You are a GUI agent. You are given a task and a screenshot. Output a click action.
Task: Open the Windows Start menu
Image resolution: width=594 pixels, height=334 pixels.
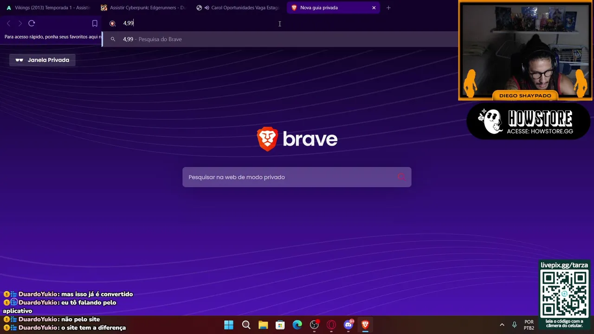point(229,325)
